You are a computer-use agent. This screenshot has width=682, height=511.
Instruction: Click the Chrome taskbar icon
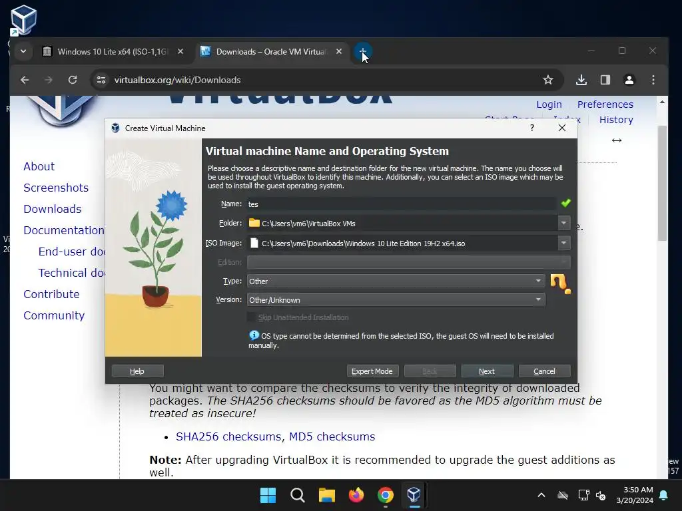[386, 495]
